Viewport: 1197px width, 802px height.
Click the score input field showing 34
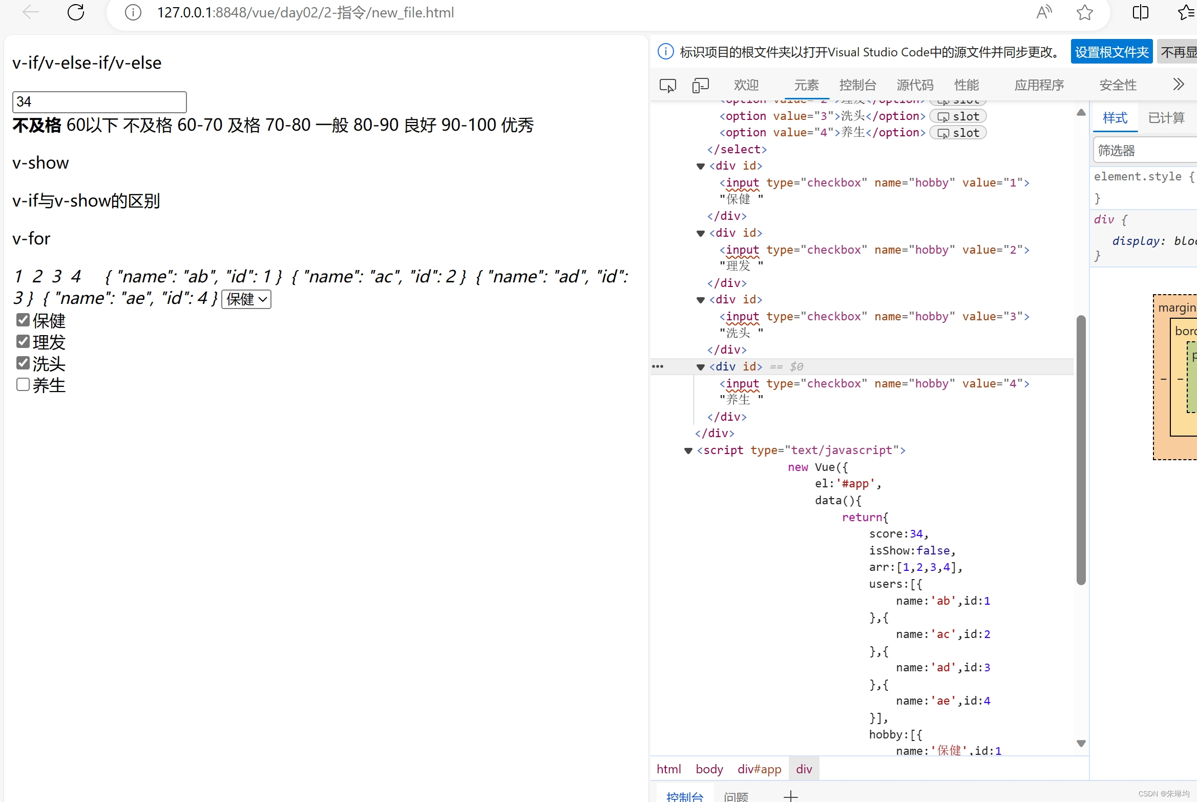99,101
